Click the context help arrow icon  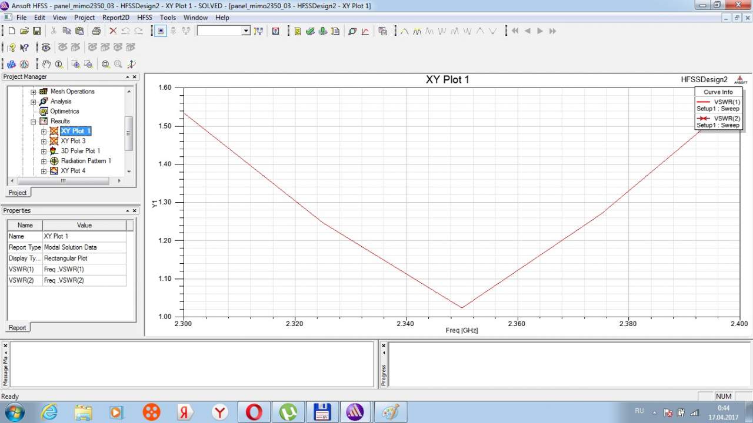(24, 48)
